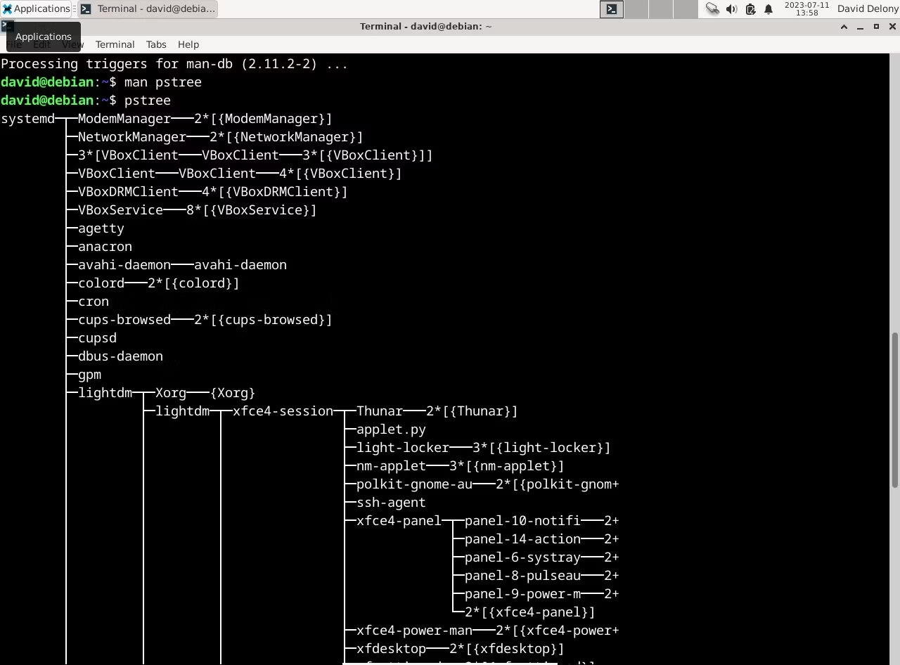Screen dimensions: 900x665
Task: Roll up window with the arrow icon
Action: coord(844,26)
